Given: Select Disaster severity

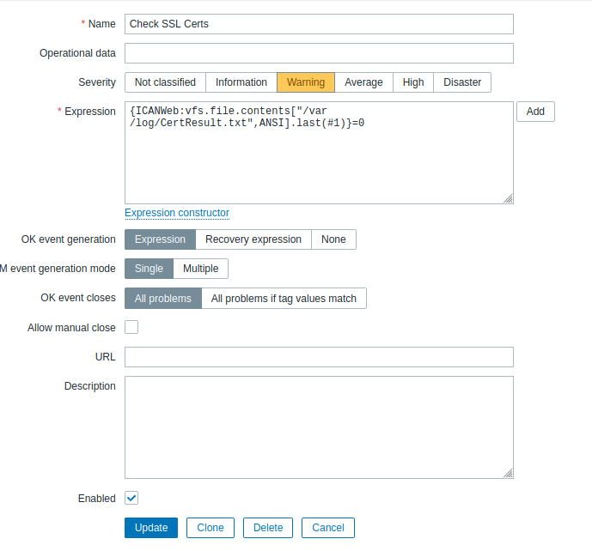Looking at the screenshot, I should 462,82.
